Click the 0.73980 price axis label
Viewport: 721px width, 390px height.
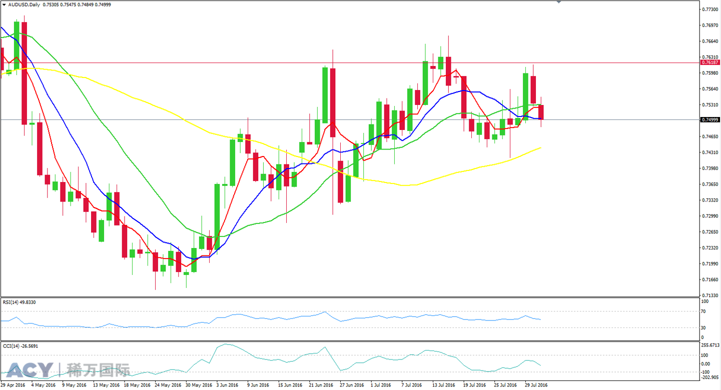pos(710,168)
